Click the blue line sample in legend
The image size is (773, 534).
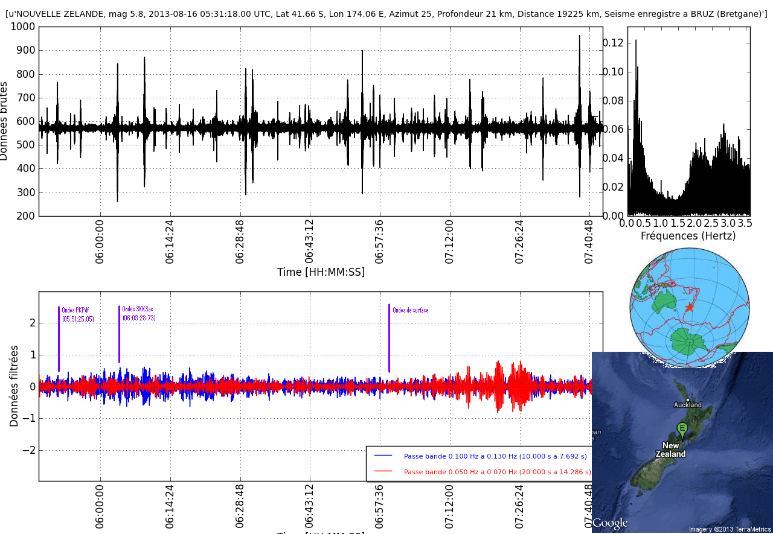tap(383, 456)
